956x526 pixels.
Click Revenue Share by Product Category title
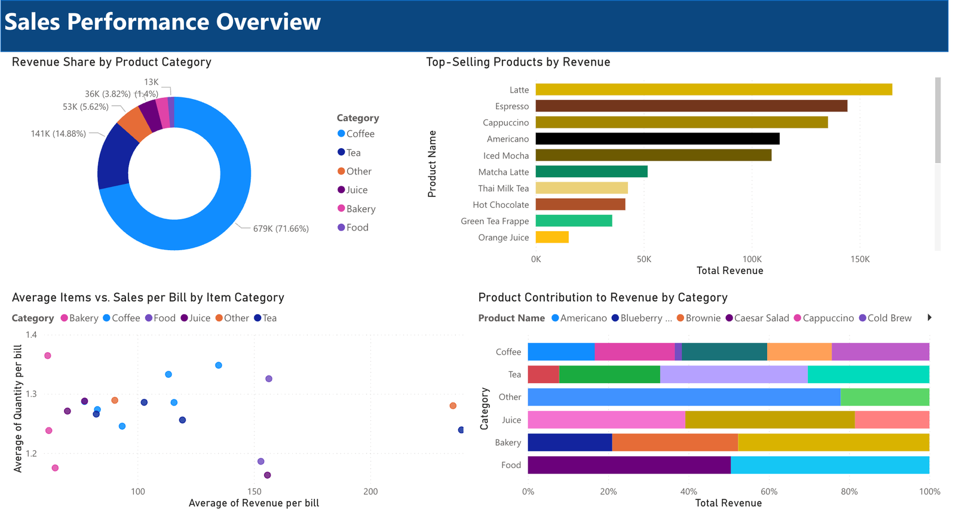pos(112,62)
